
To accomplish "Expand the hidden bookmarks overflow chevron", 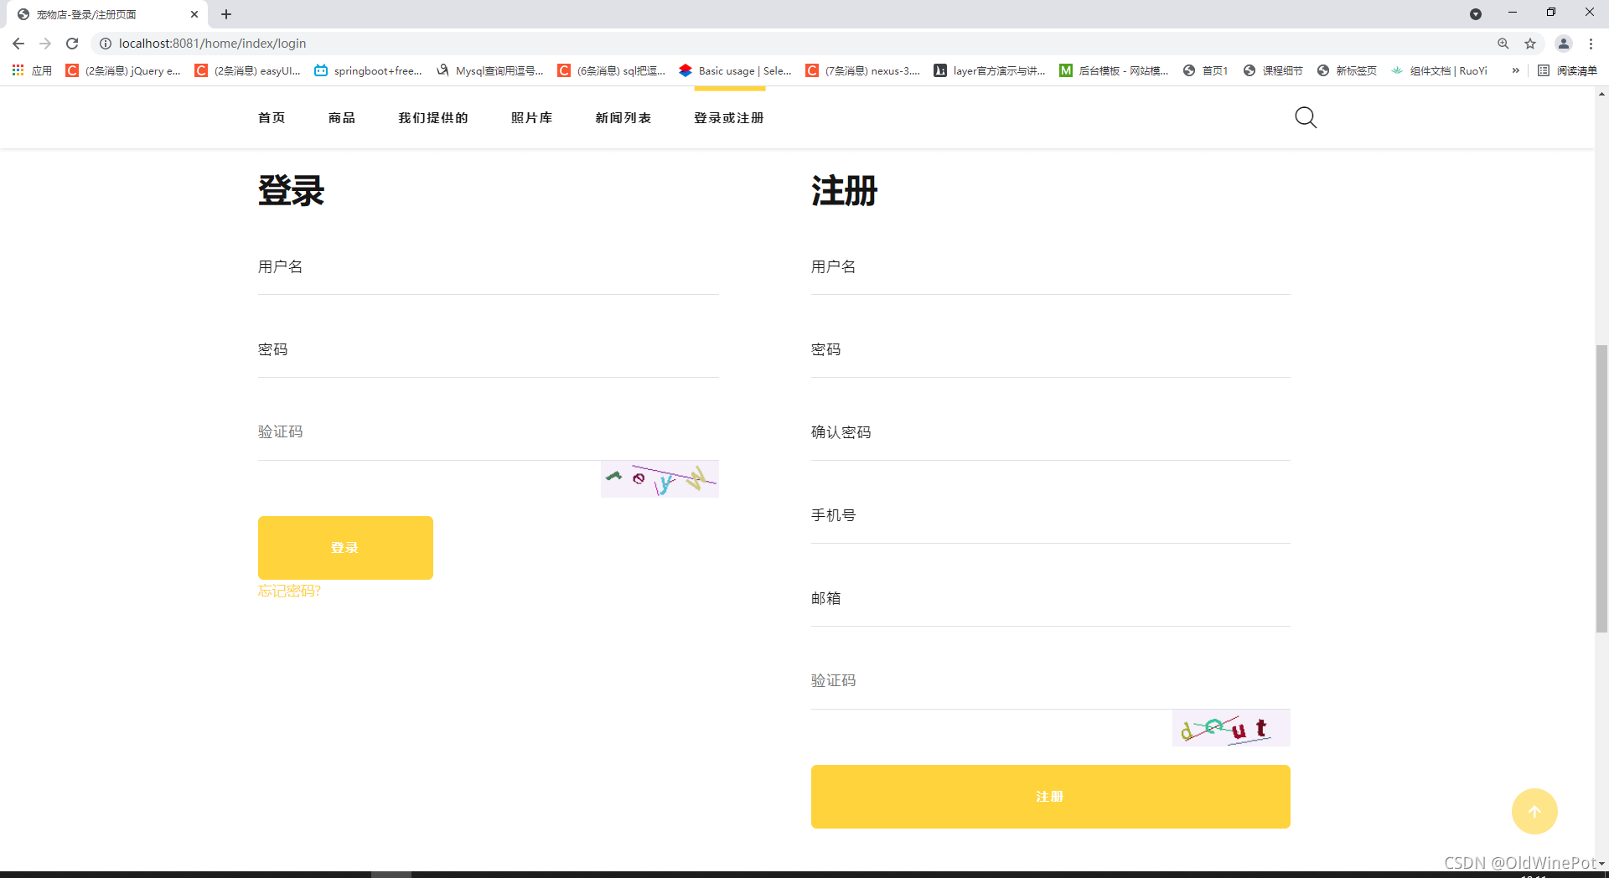I will click(1515, 70).
